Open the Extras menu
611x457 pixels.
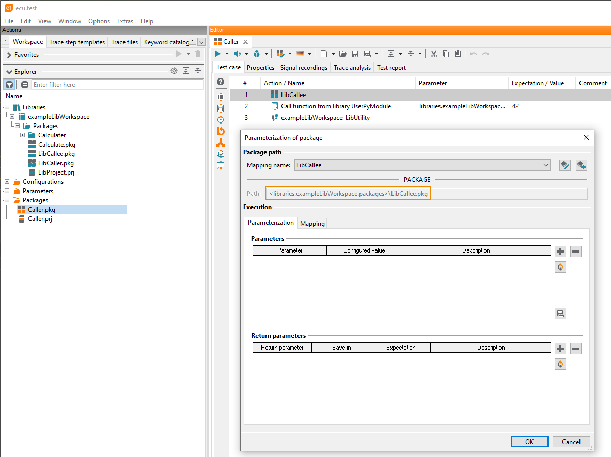tap(125, 21)
